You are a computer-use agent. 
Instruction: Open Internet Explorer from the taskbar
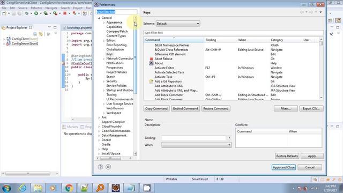[x=23, y=188]
